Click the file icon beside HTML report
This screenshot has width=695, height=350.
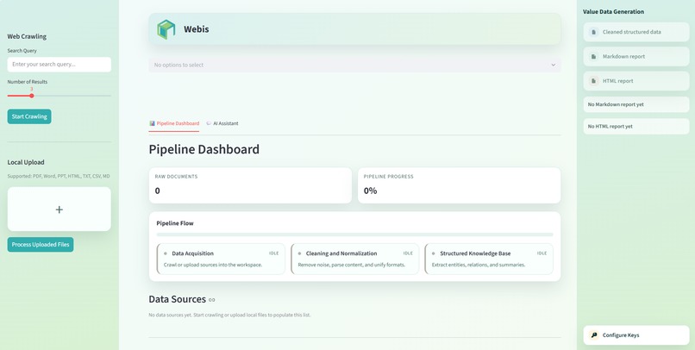point(593,81)
